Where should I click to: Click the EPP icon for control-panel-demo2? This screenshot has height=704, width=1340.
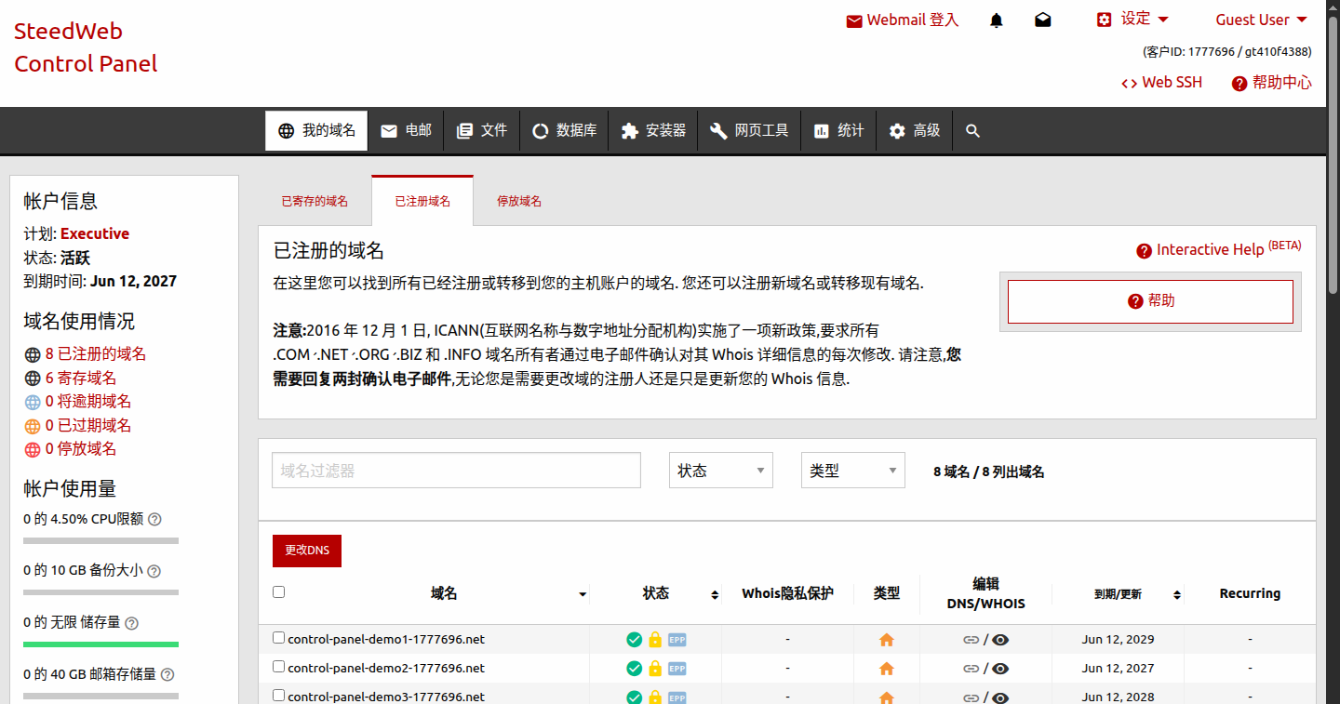tap(677, 669)
